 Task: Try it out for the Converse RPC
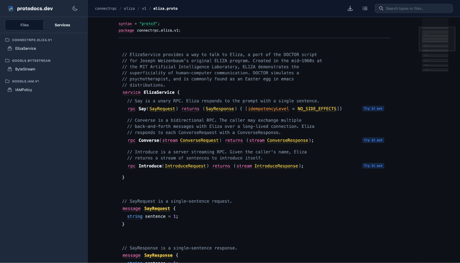tap(373, 140)
